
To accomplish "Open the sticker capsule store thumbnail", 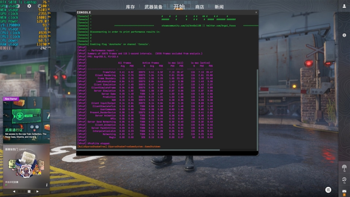I will pos(26,167).
